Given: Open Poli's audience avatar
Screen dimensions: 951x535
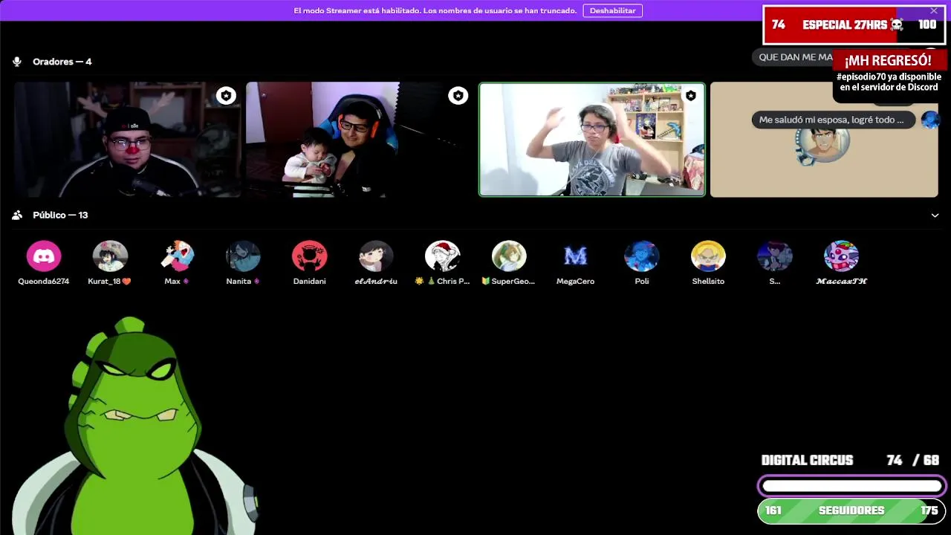Looking at the screenshot, I should coord(642,256).
